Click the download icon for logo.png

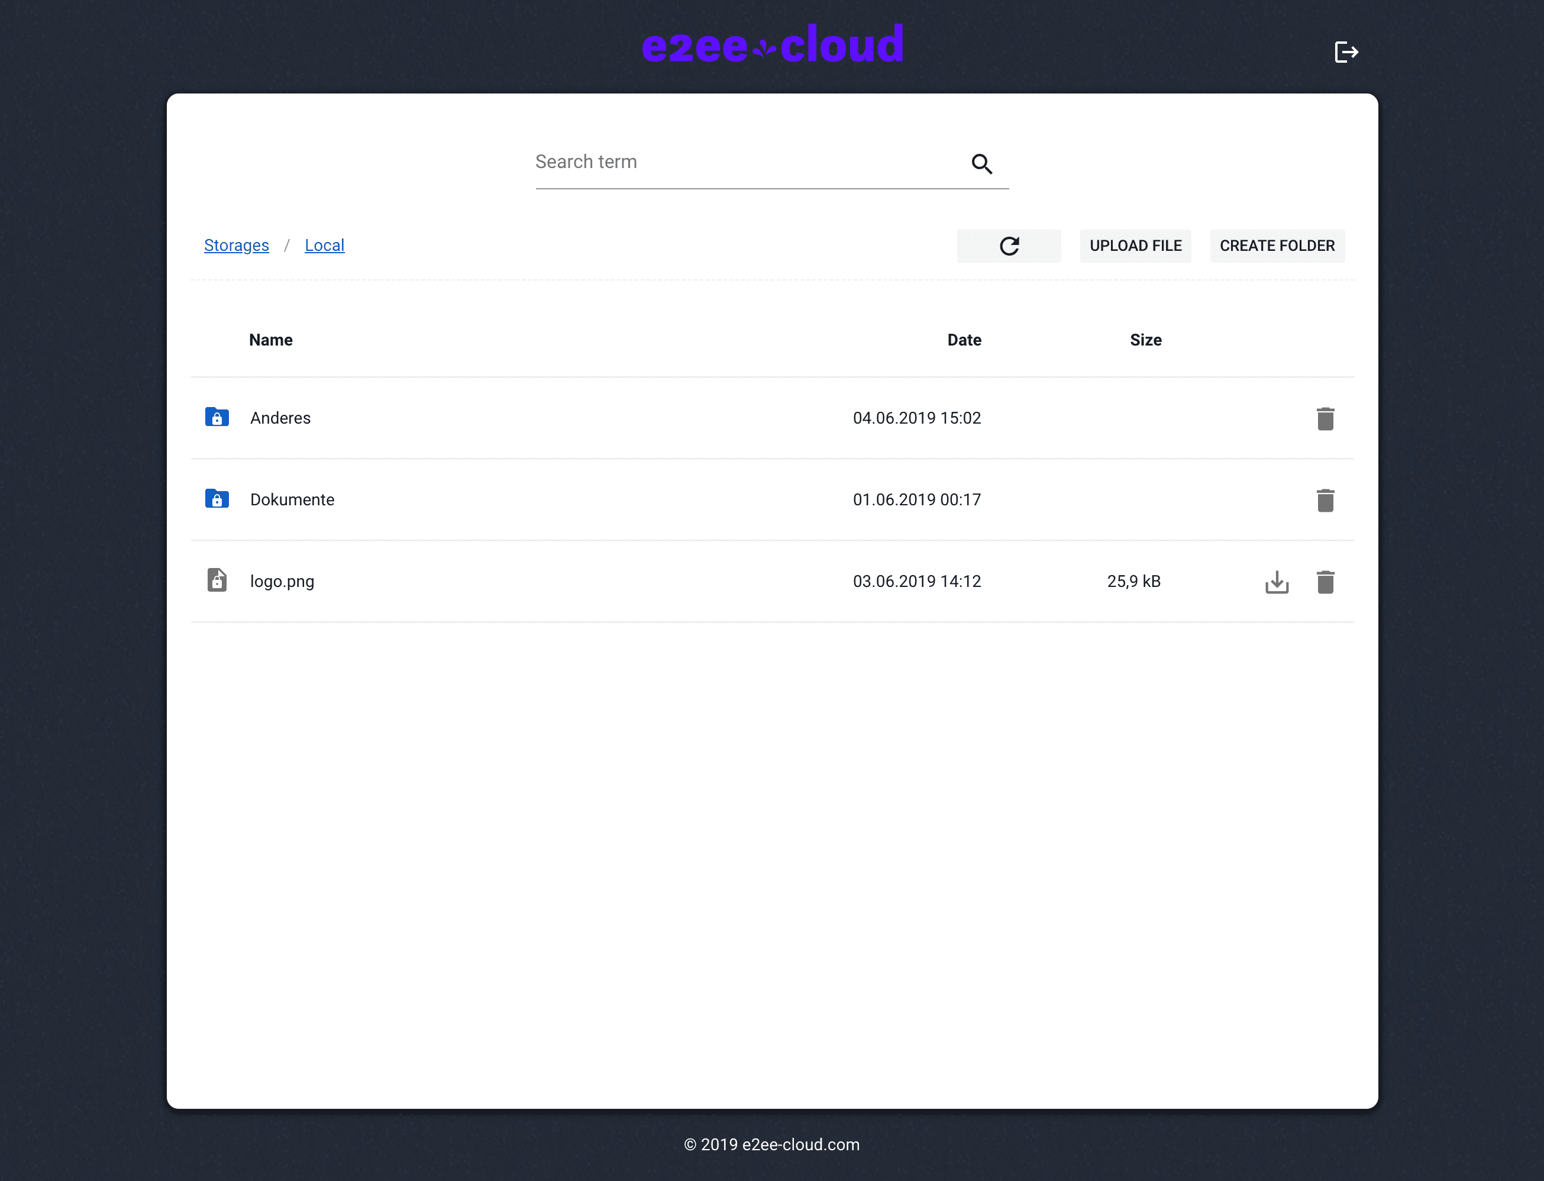[1276, 580]
